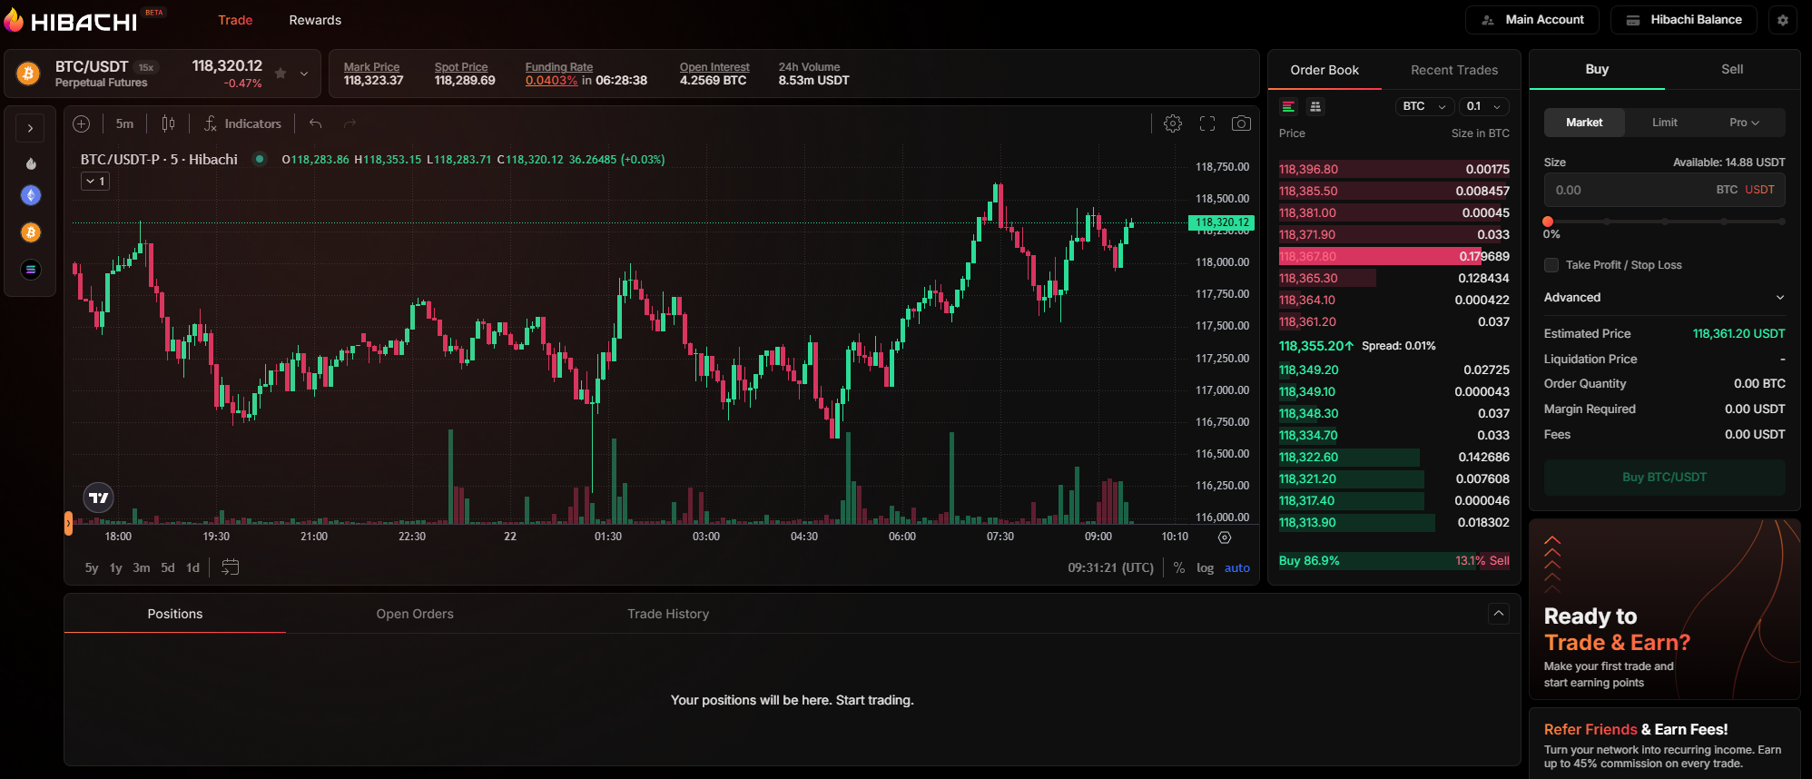This screenshot has height=779, width=1812.
Task: Open the settings gear in top bar
Action: tap(1783, 20)
